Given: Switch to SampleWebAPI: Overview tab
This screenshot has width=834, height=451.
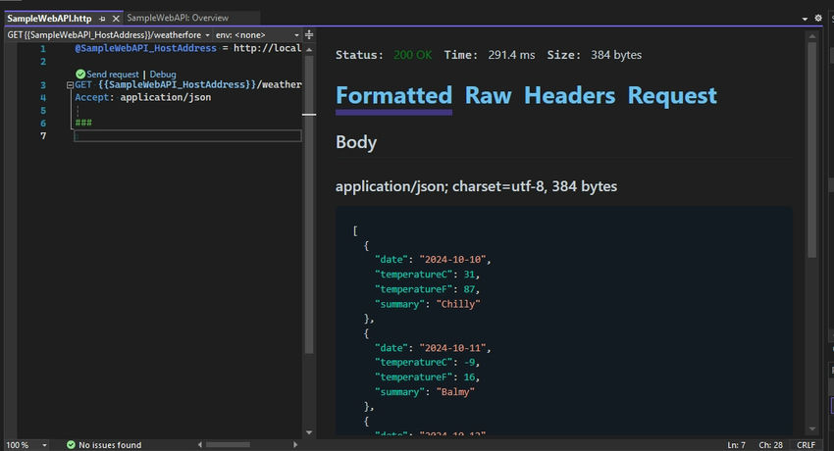Looking at the screenshot, I should 179,19.
